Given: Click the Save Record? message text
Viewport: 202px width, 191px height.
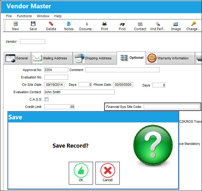Looking at the screenshot, I should point(71,145).
